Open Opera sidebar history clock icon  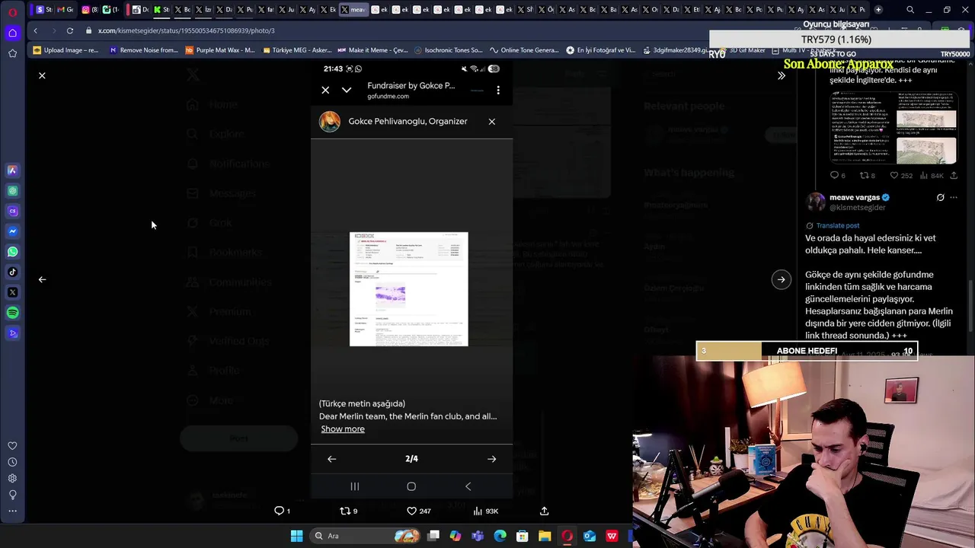[12, 462]
